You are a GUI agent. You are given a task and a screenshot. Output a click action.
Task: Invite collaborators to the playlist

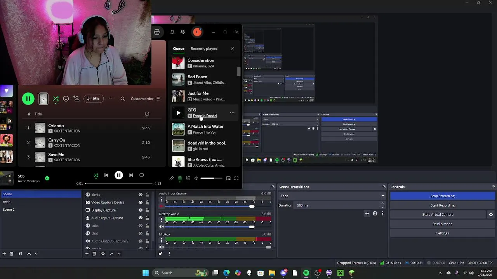pyautogui.click(x=76, y=99)
